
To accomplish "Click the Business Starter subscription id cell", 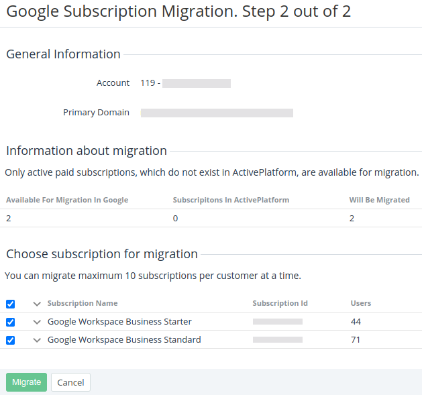I will (x=278, y=321).
